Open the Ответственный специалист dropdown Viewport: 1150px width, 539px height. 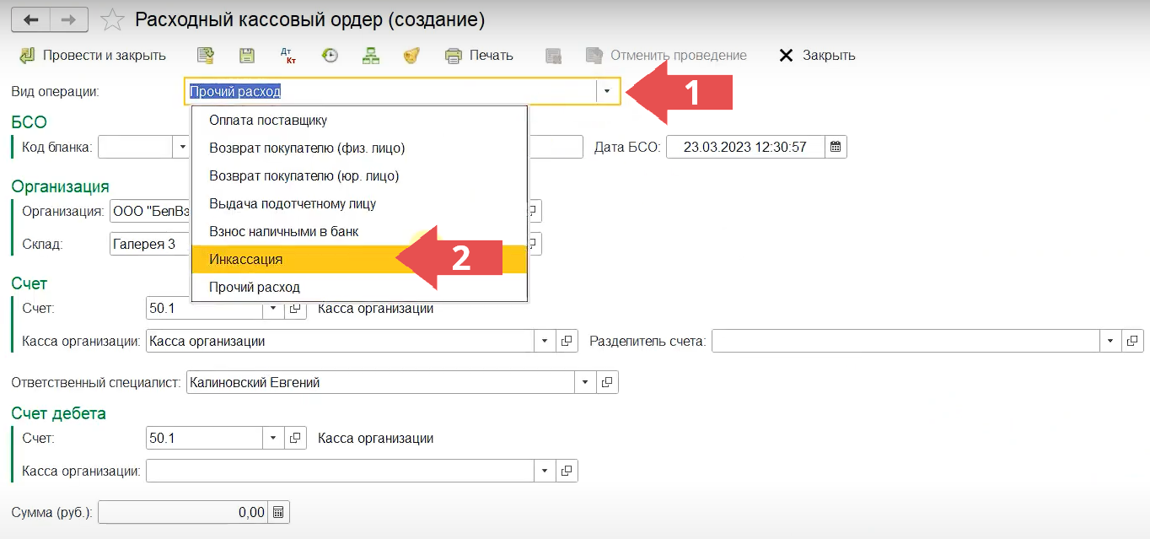tap(586, 383)
